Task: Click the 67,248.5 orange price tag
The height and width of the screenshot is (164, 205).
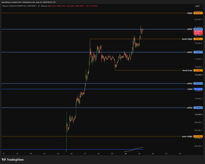Action: (198, 136)
